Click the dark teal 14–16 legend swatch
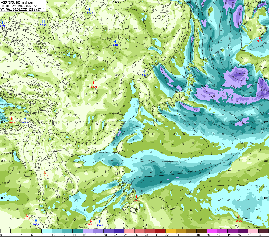269x237 pixels. point(78,231)
